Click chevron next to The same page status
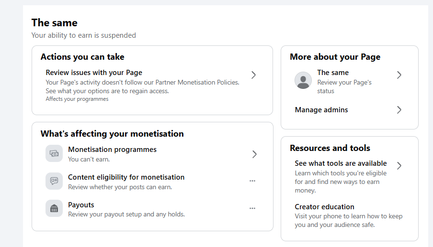Screen dimensions: 433x247 399,75
